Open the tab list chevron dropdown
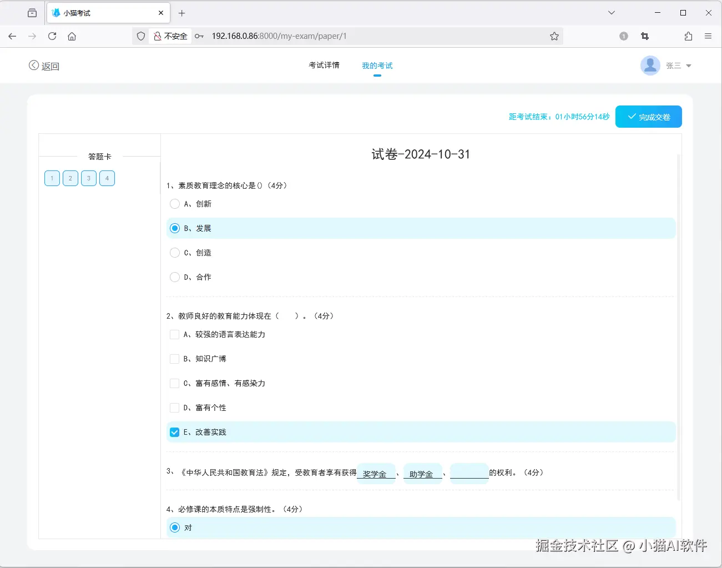 611,12
